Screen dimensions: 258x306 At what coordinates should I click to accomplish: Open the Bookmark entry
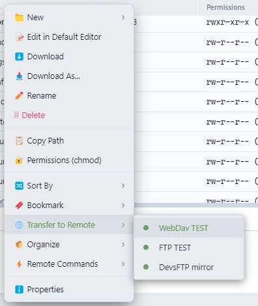[x=69, y=206]
